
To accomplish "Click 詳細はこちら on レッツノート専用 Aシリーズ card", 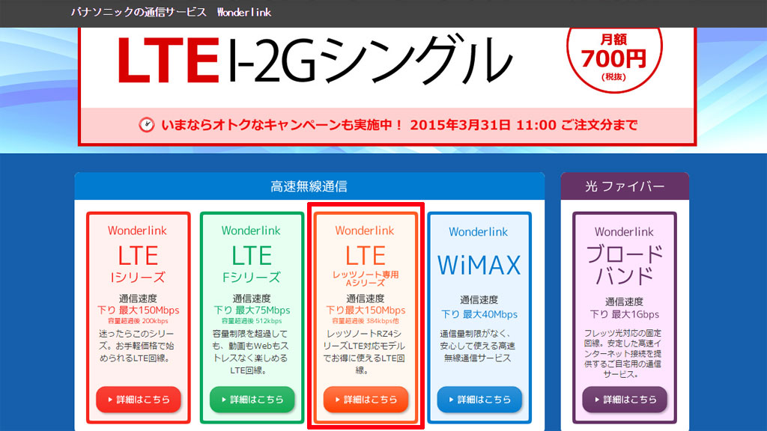I will point(366,400).
